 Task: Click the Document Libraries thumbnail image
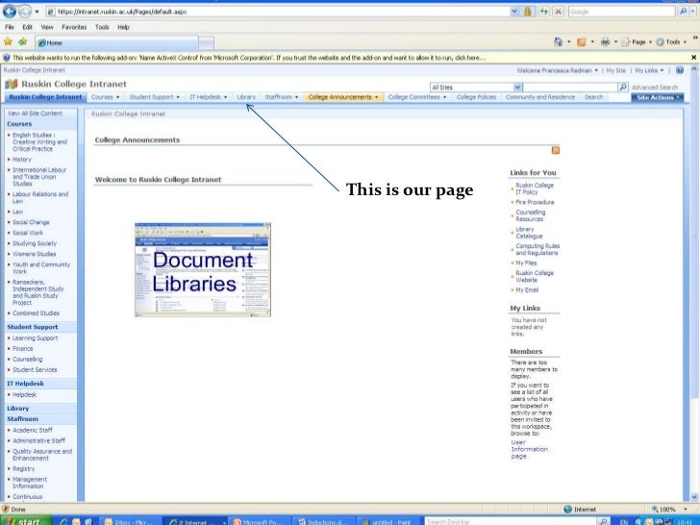(x=203, y=269)
